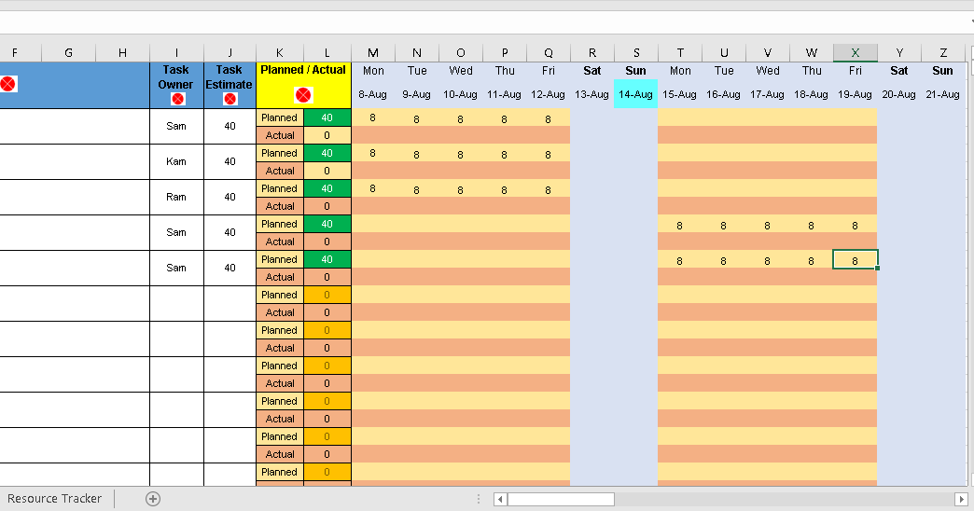
Task: Click the horizontal scrollbar thumb
Action: click(x=561, y=499)
